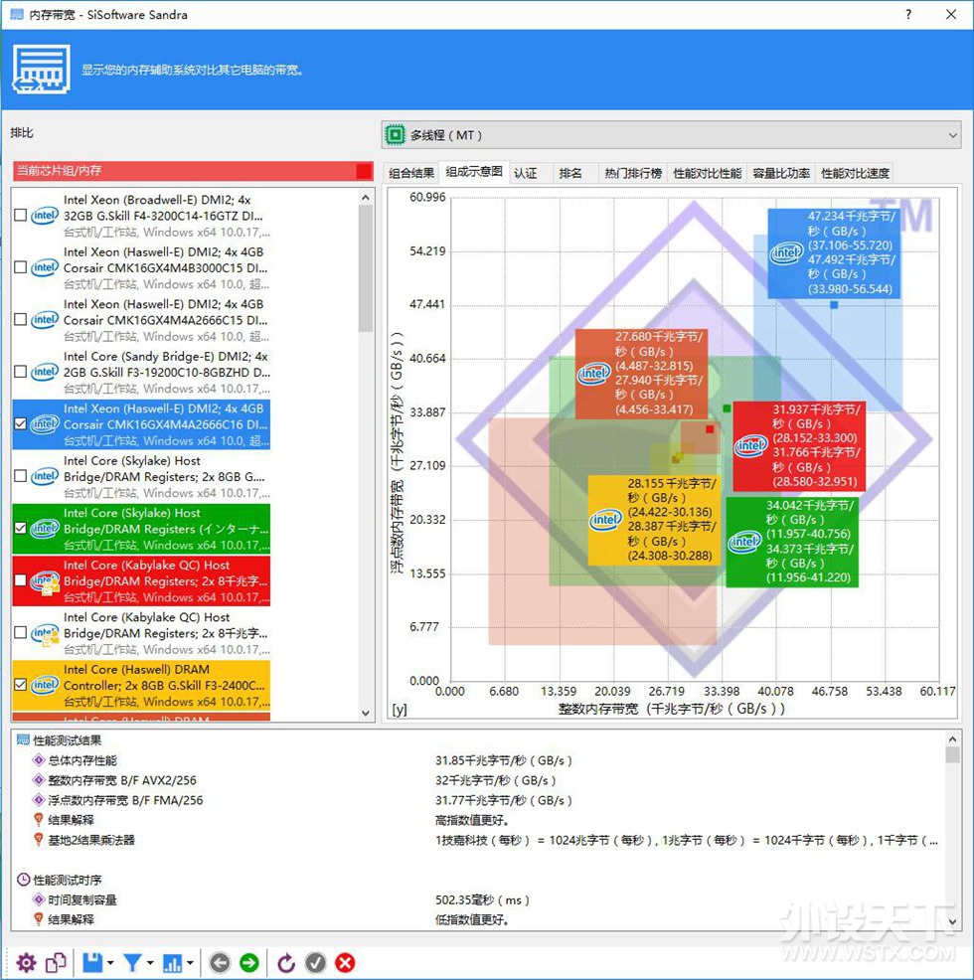This screenshot has height=980, width=974.
Task: Select the 浮点数内存带宽 B/F FMA/256 row
Action: tap(125, 800)
